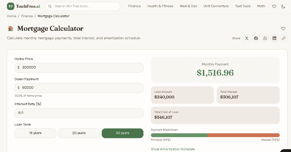
Task: Open favorites heart in the navbar
Action: tap(274, 6)
